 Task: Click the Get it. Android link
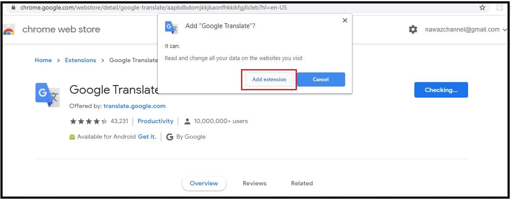[147, 137]
